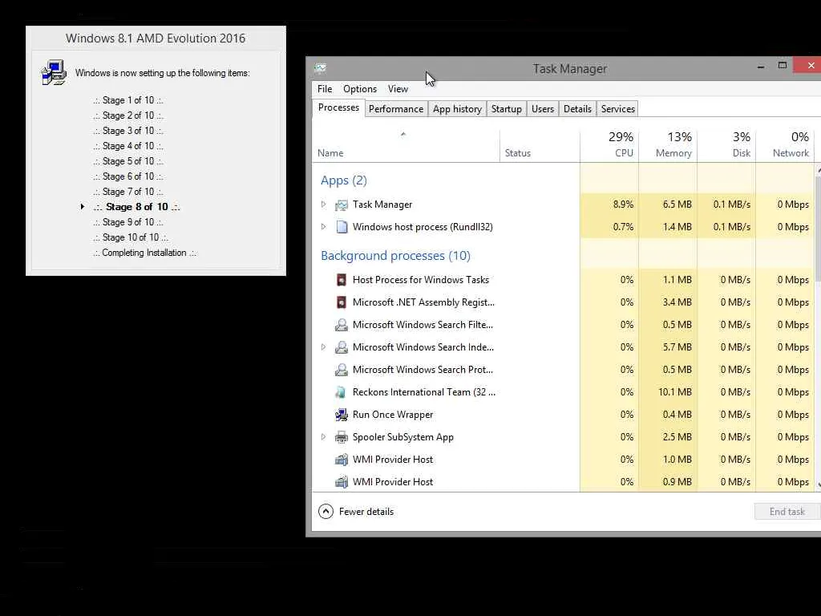Open the File menu
Image resolution: width=821 pixels, height=616 pixels.
325,89
